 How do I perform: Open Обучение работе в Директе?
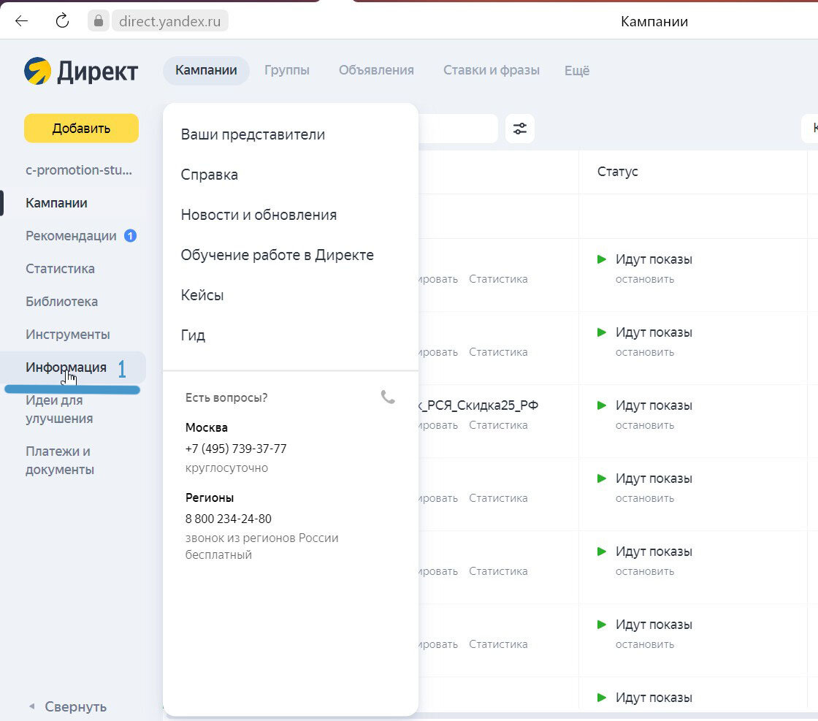click(277, 255)
